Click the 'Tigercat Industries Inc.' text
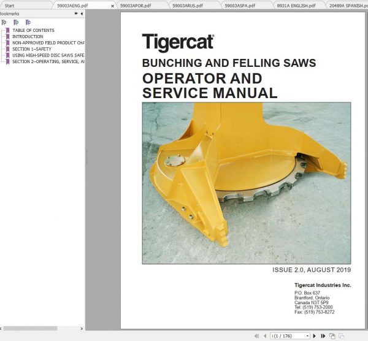368x341 pixels. 323,285
